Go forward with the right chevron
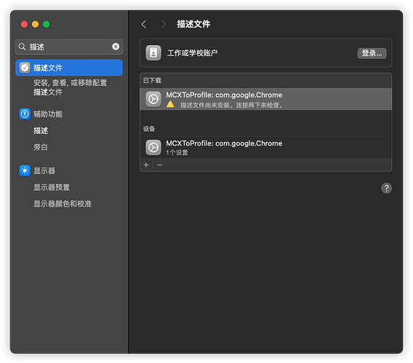 [x=164, y=24]
